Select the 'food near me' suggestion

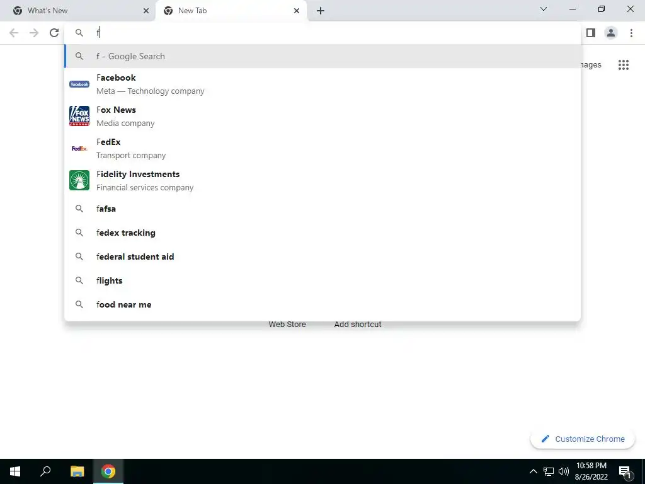tap(322, 304)
